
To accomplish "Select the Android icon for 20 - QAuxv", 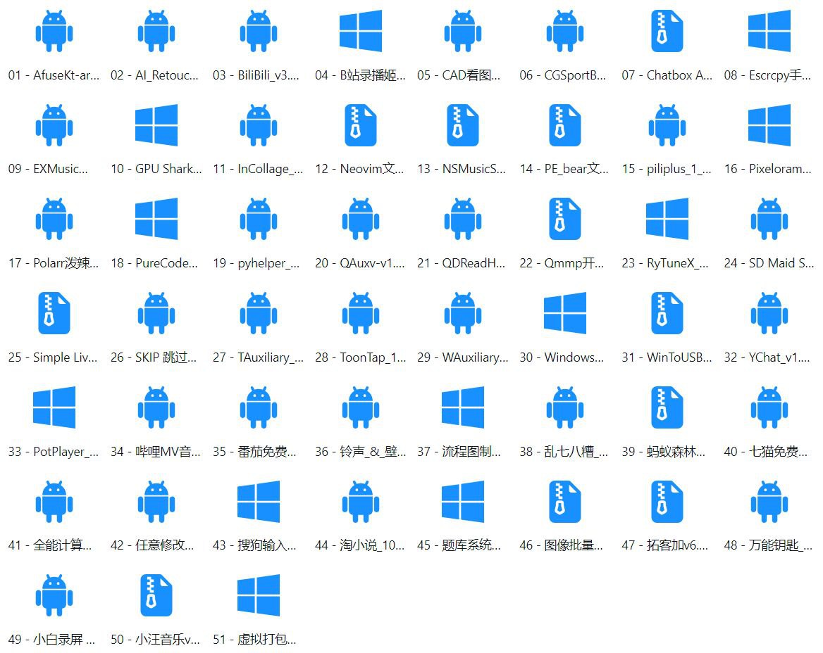I will click(x=361, y=219).
